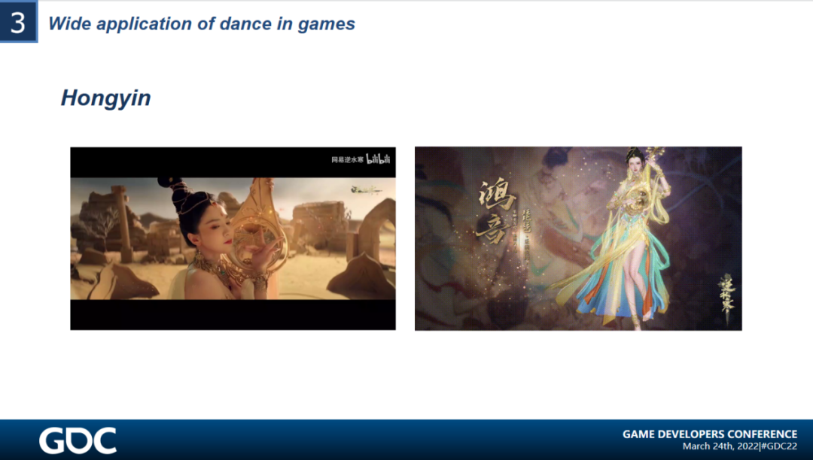Select the 'Hongyin' heading text
Image resolution: width=813 pixels, height=460 pixels.
tap(106, 98)
